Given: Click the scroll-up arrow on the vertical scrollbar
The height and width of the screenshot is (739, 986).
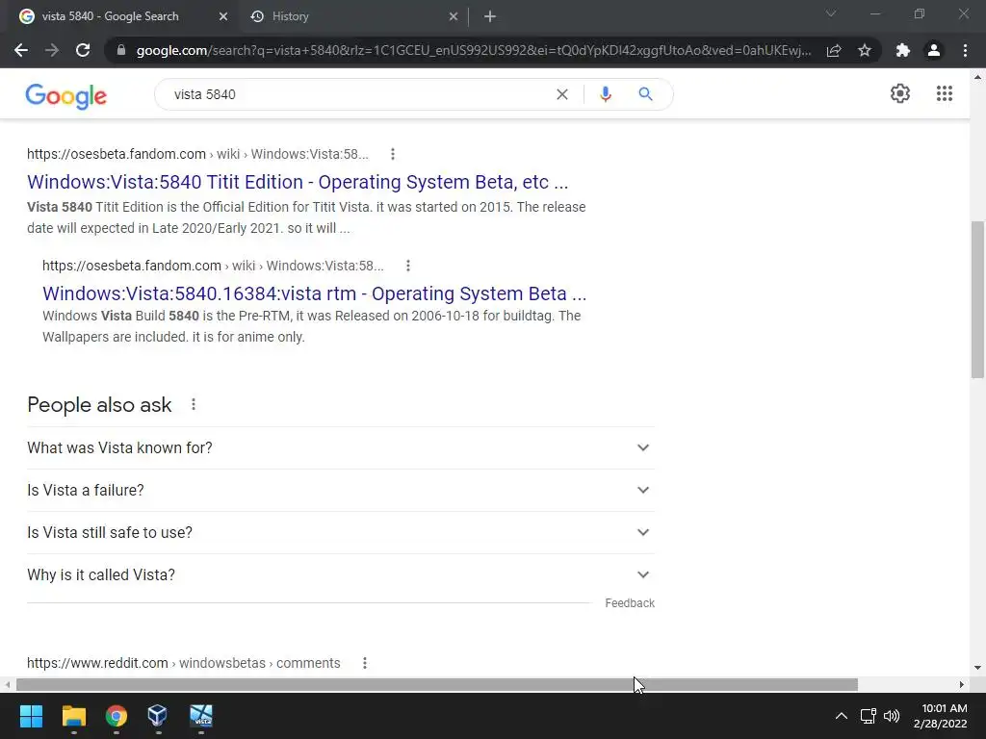Looking at the screenshot, I should tap(978, 77).
